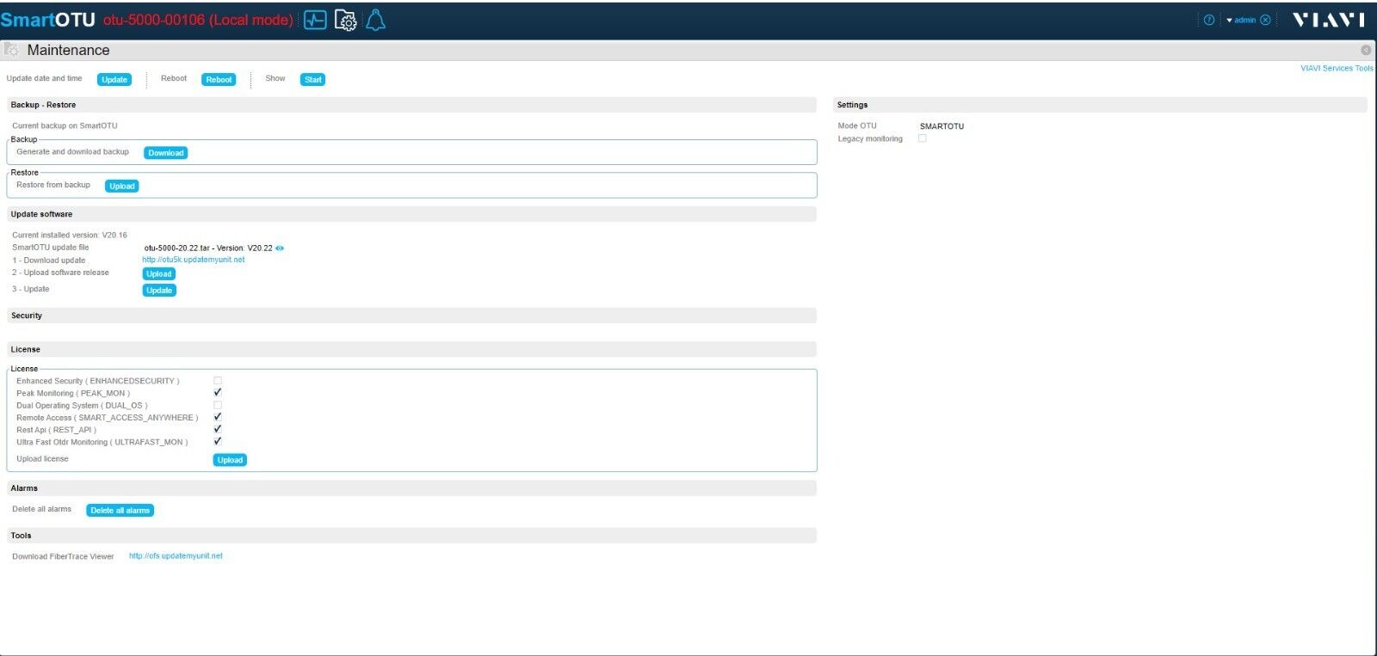Click the gray round icon on Maintenance bar
The image size is (1377, 656).
click(1366, 50)
